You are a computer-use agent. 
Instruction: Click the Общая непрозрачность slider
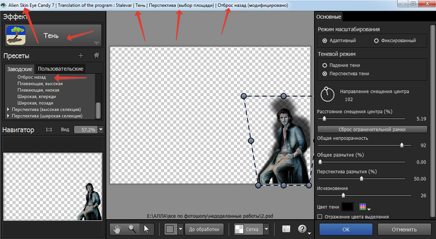pyautogui.click(x=364, y=145)
